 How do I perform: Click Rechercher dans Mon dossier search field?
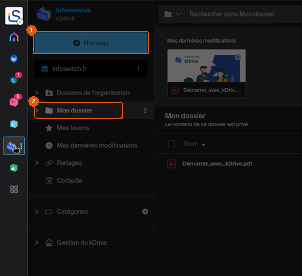click(232, 14)
